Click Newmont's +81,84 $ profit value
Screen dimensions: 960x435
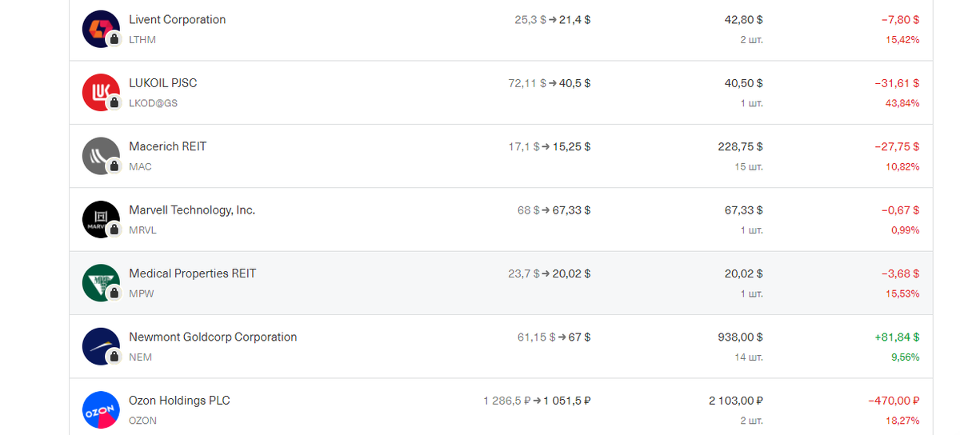click(897, 337)
